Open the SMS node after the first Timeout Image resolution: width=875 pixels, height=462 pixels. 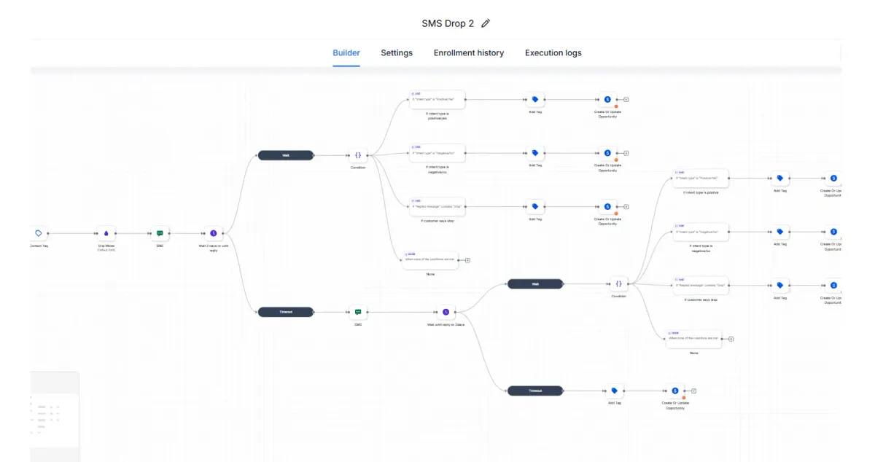358,312
